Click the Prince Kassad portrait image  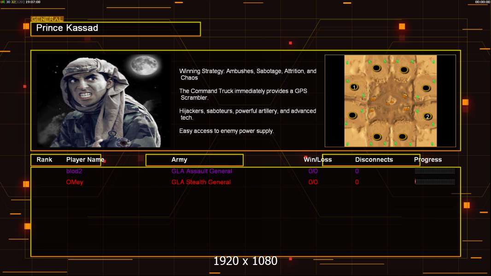[x=104, y=101]
